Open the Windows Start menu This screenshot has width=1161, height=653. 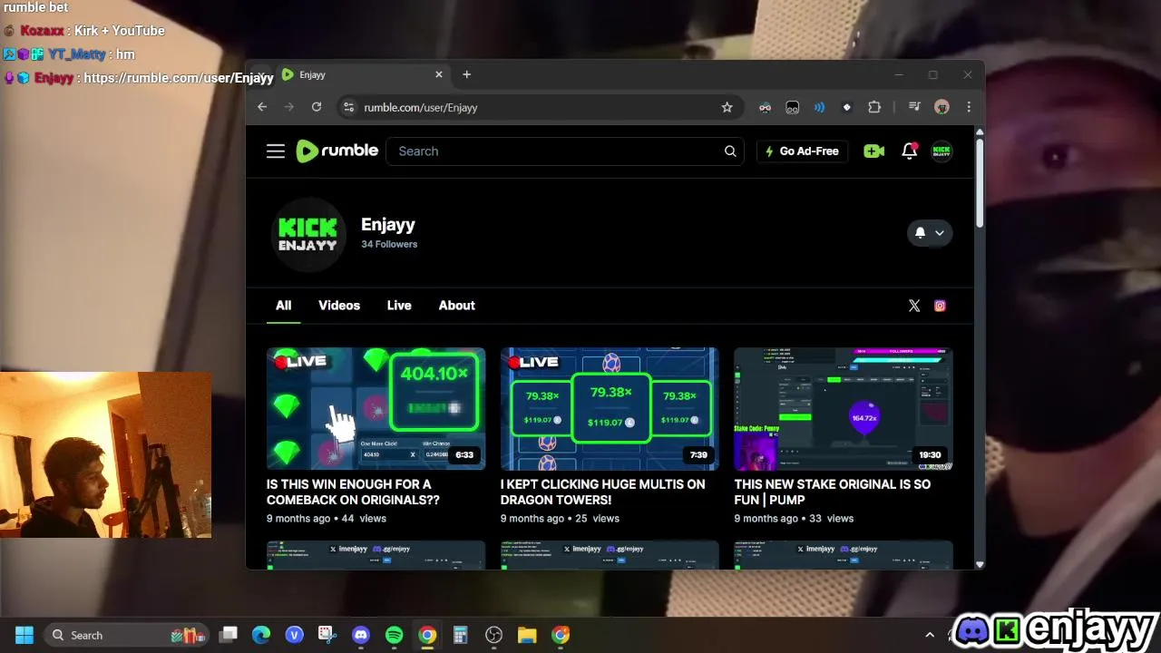(x=24, y=635)
